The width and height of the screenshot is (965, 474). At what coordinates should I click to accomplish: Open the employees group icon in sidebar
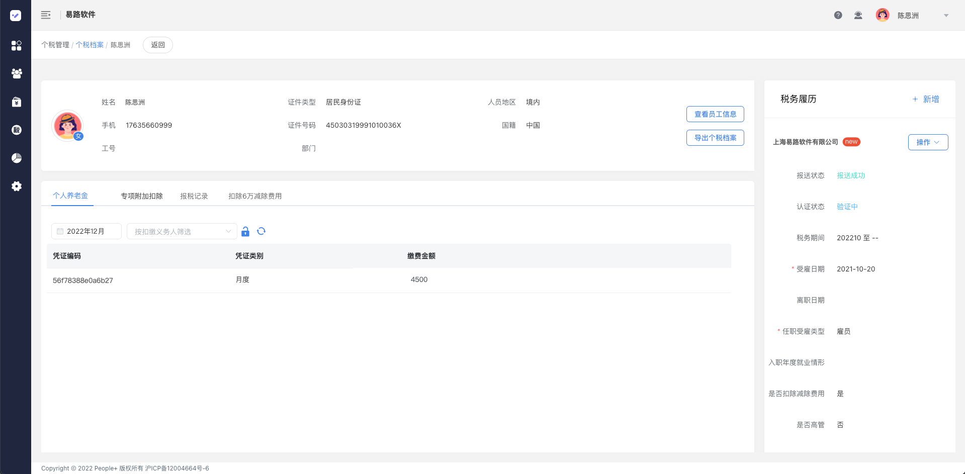click(x=16, y=73)
